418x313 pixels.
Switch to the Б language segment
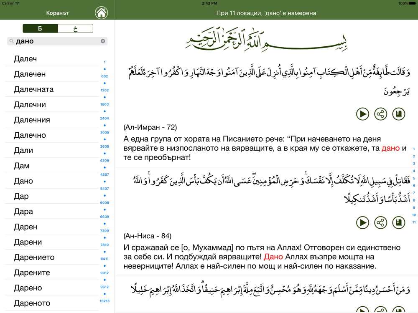[x=40, y=28]
